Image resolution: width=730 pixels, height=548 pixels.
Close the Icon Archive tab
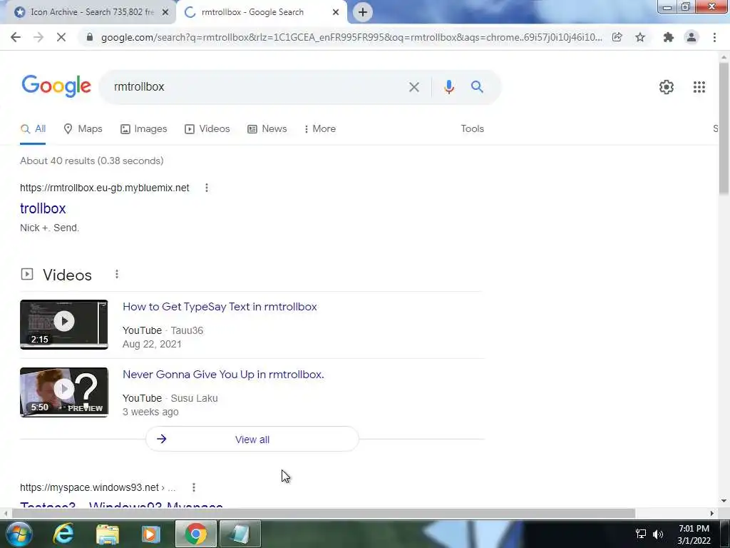coord(165,12)
